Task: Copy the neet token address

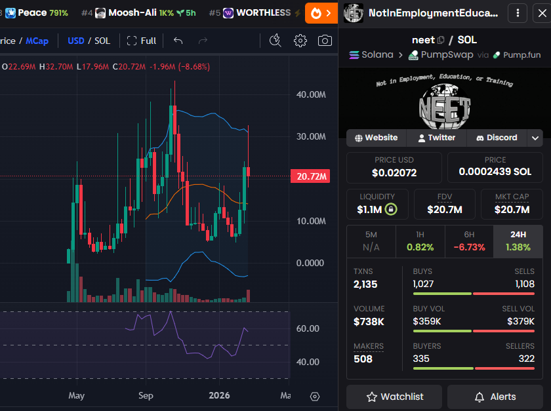Action: click(x=441, y=40)
